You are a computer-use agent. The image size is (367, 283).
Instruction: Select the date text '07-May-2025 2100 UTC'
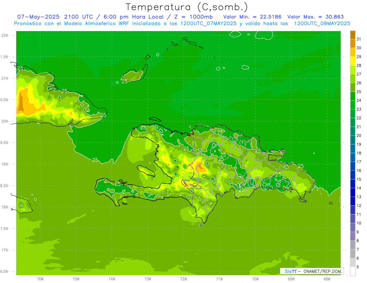click(x=54, y=17)
